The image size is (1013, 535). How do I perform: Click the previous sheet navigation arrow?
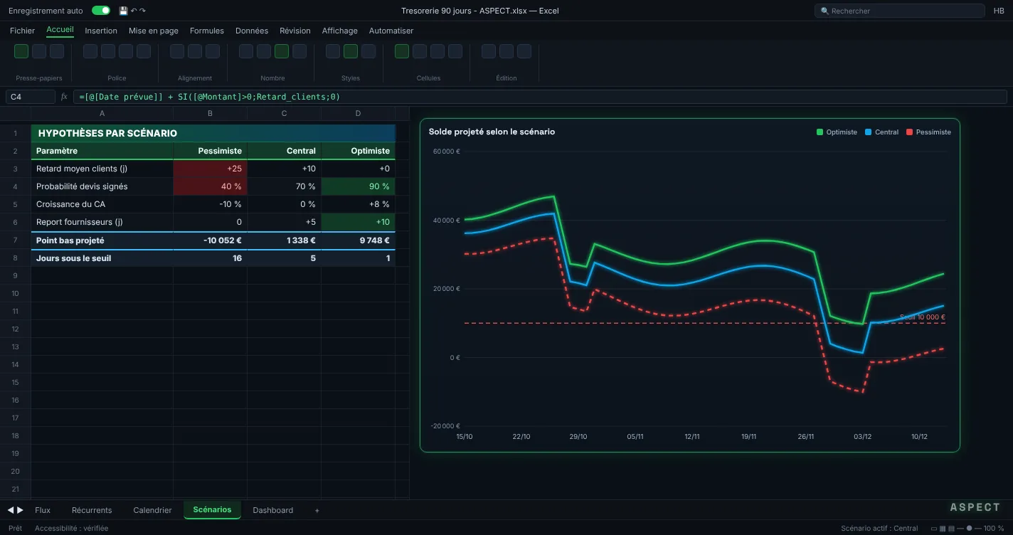tap(11, 510)
